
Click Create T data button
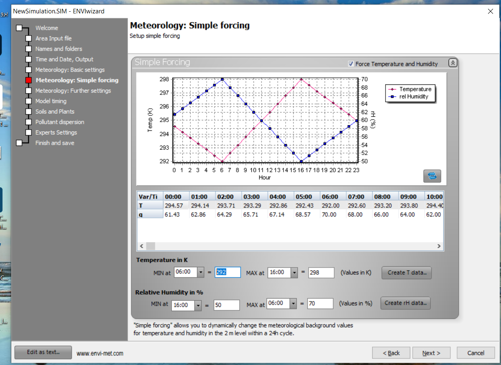pos(406,273)
